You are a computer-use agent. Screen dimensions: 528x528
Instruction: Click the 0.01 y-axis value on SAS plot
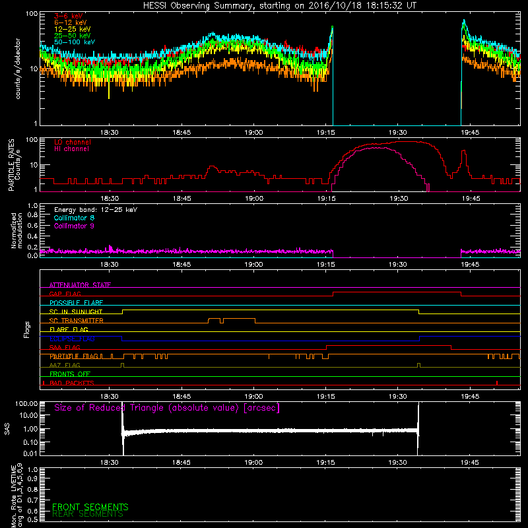[30, 453]
